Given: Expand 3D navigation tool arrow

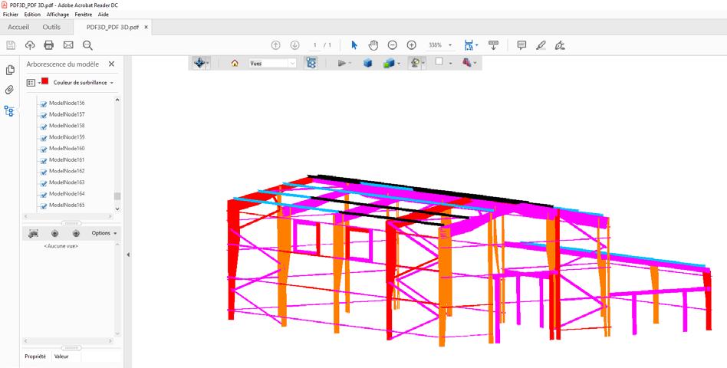Looking at the screenshot, I should [208, 63].
